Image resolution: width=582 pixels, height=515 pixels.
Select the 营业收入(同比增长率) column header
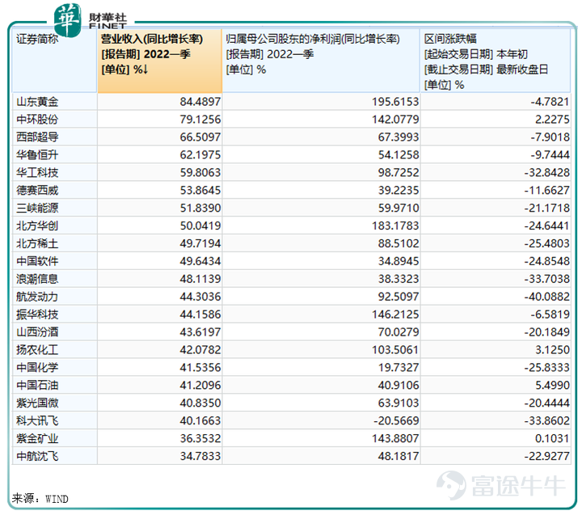coord(159,61)
